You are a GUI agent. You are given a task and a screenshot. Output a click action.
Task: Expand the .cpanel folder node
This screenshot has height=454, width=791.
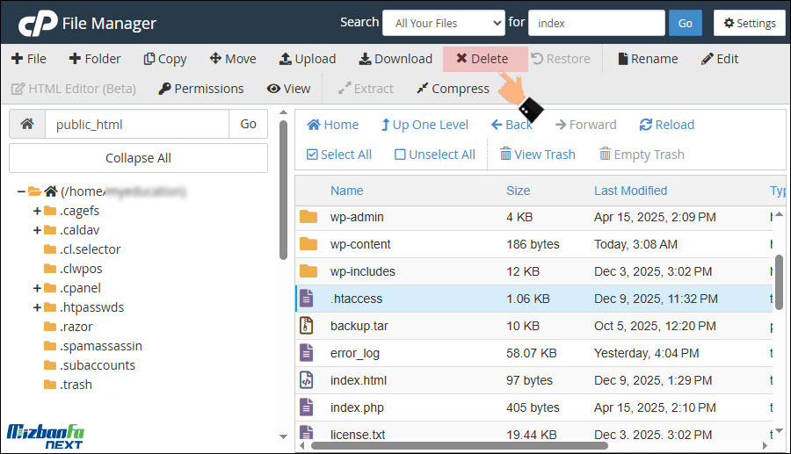pyautogui.click(x=37, y=288)
